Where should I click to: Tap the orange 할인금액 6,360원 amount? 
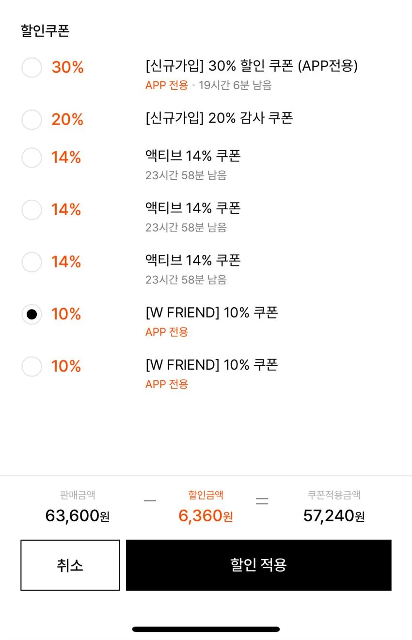(x=206, y=516)
